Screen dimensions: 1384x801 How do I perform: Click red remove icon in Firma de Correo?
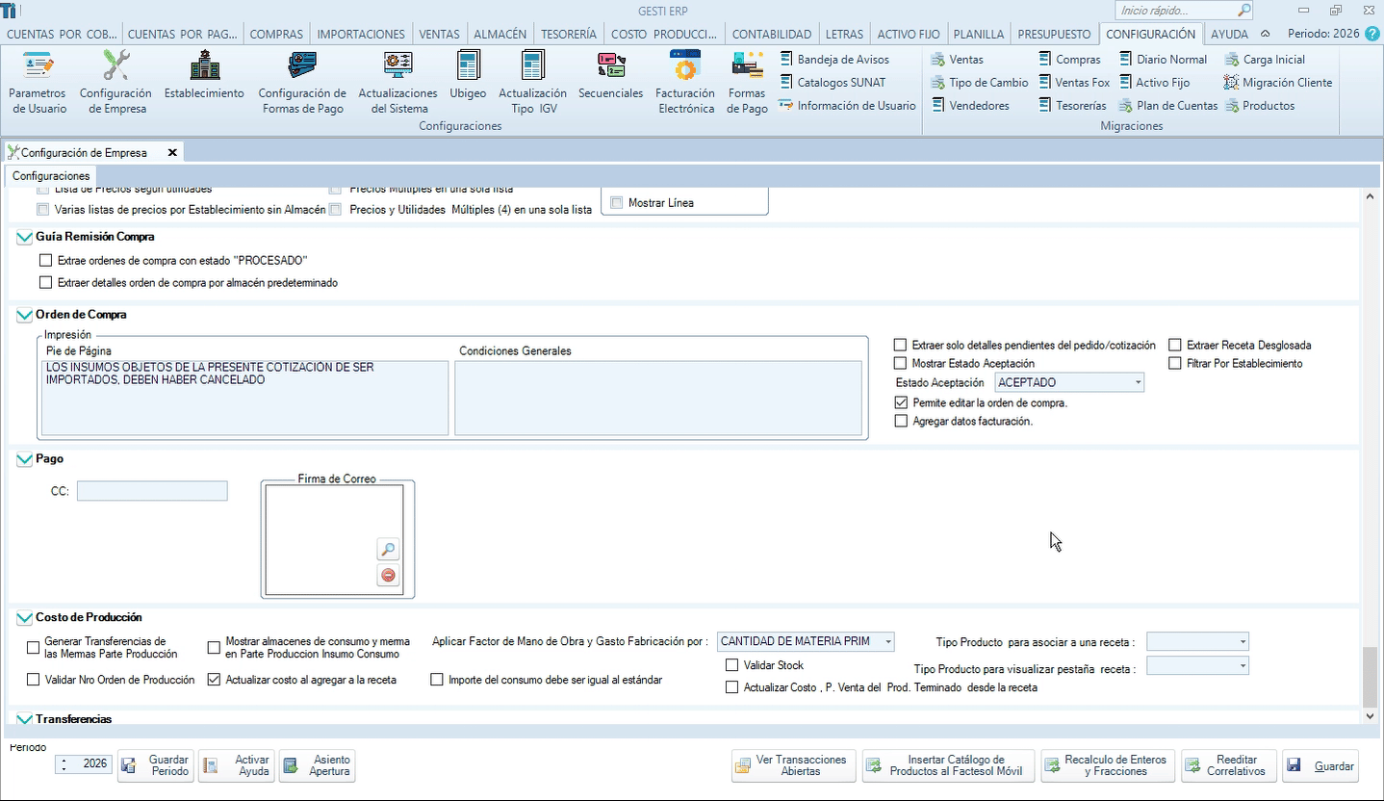tap(388, 576)
